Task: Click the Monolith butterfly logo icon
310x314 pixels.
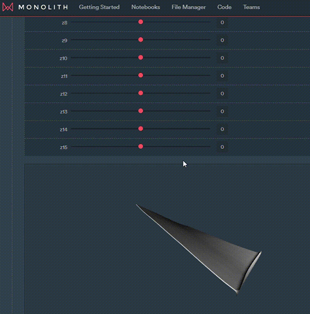Action: (8, 7)
